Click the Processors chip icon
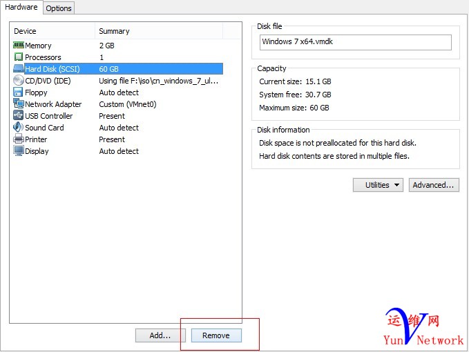 [18, 57]
